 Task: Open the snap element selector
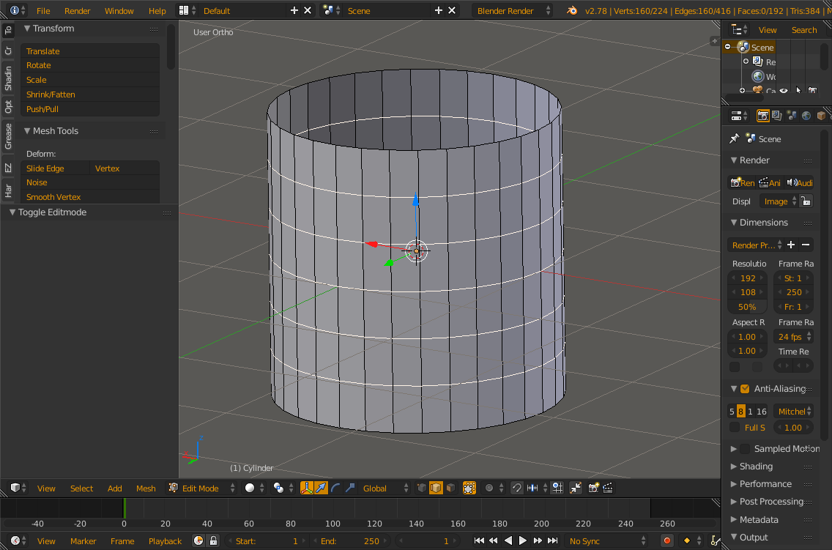pyautogui.click(x=536, y=488)
